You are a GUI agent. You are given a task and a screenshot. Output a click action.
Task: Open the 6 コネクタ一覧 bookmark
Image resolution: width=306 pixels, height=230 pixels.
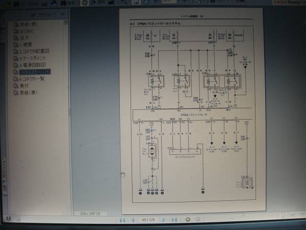tap(32, 79)
